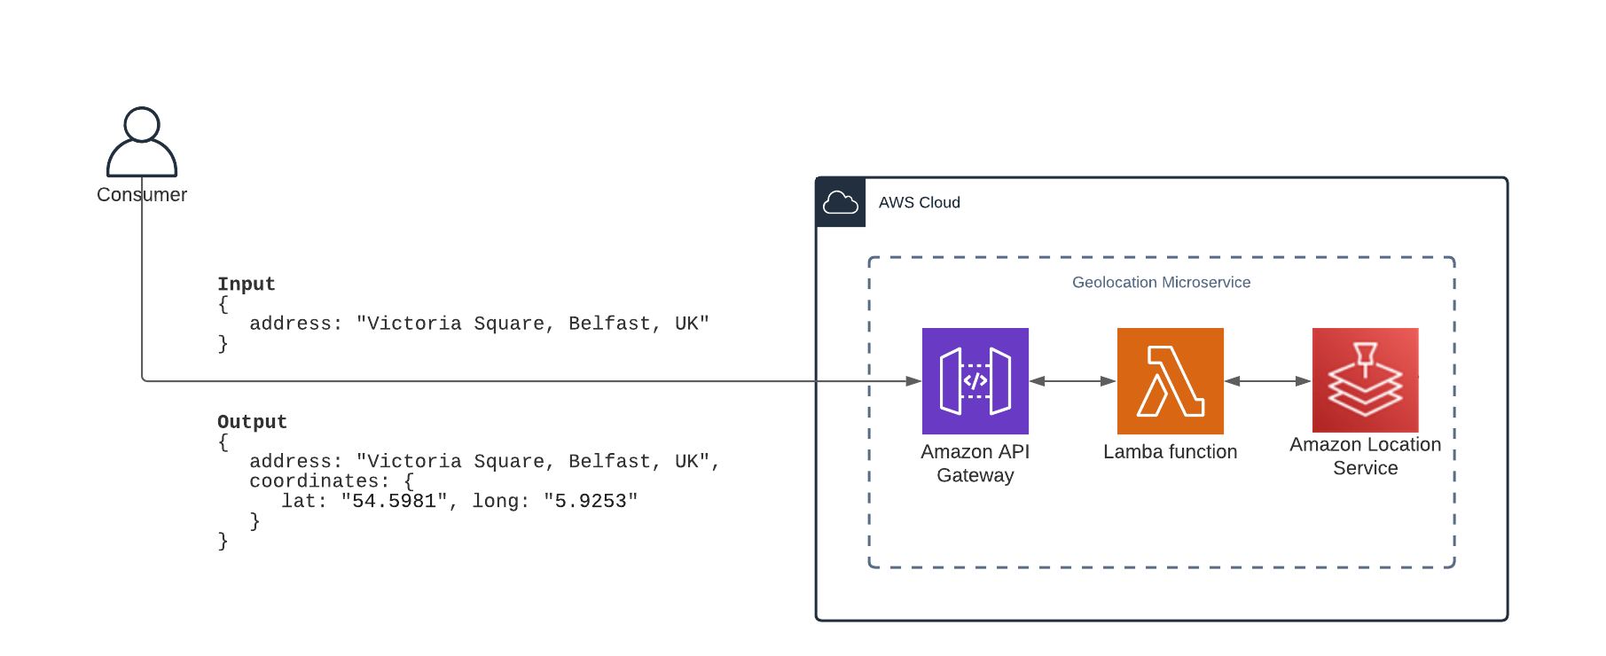Click the Amazon Location Service caption

coord(1366,457)
